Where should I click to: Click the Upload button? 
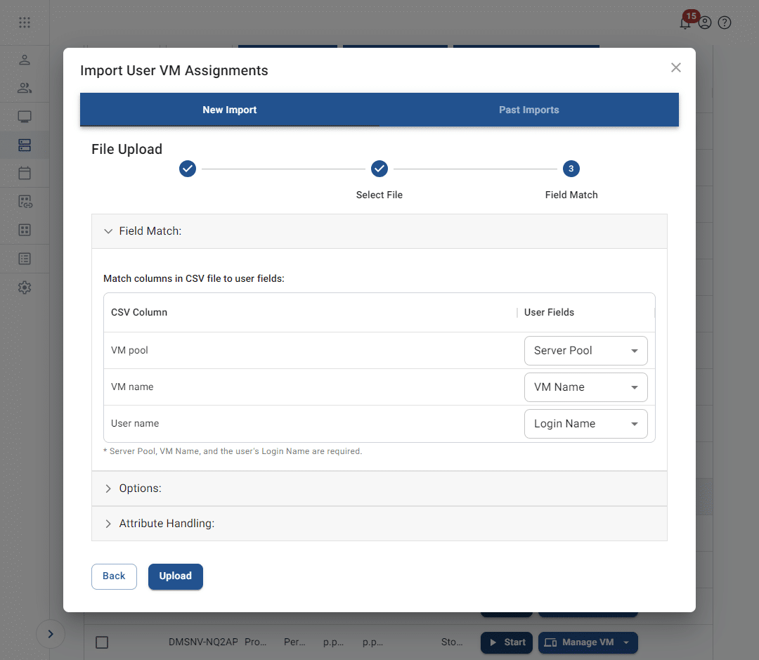point(175,576)
